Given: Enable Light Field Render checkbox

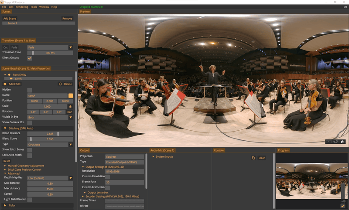Looking at the screenshot, I should pos(29,200).
